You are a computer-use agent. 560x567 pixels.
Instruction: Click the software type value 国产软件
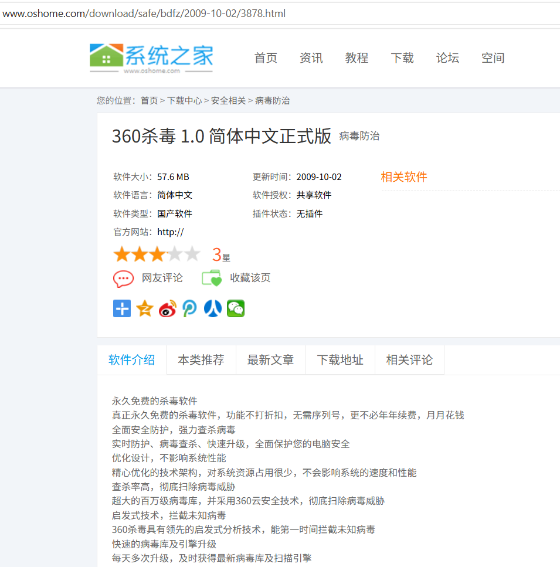(x=175, y=213)
